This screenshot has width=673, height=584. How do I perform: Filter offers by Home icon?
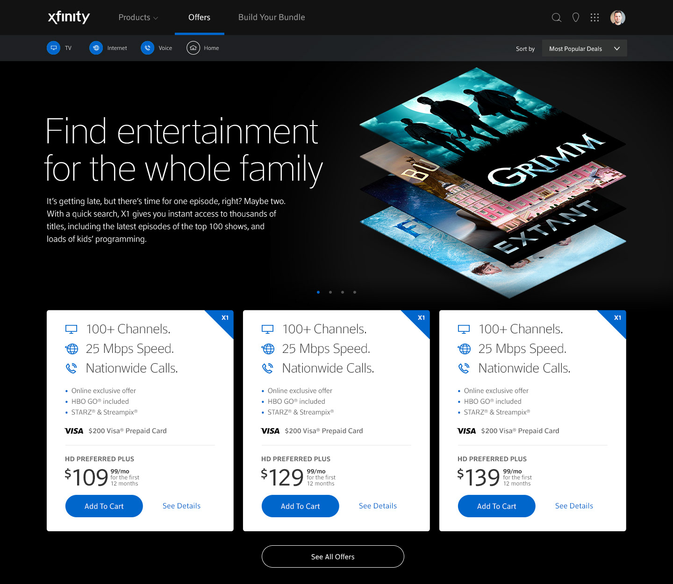tap(193, 48)
